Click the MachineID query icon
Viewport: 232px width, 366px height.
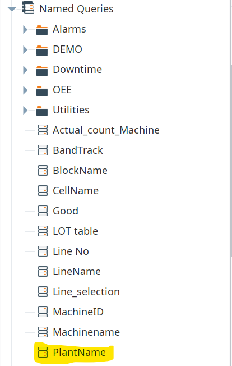click(43, 312)
